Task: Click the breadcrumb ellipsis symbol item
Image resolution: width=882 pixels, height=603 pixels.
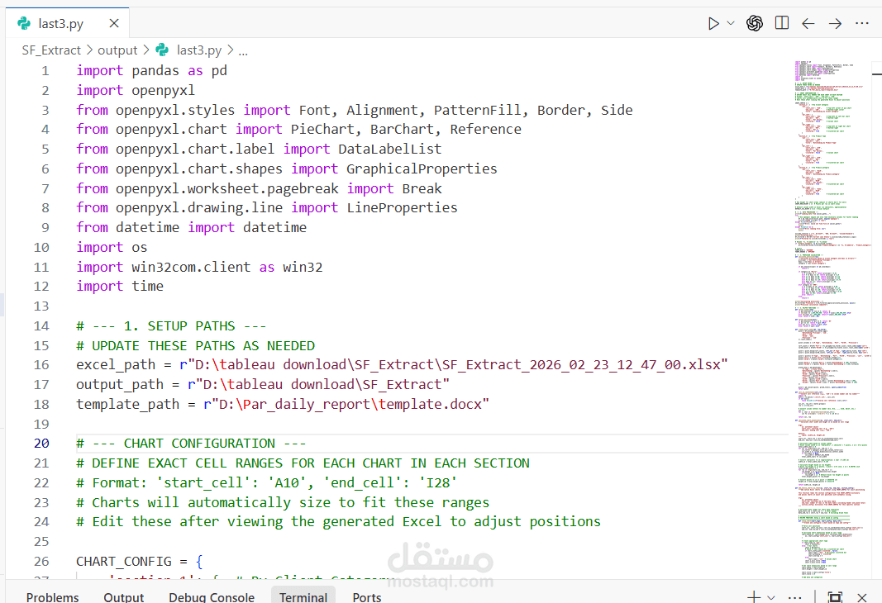Action: (x=243, y=51)
